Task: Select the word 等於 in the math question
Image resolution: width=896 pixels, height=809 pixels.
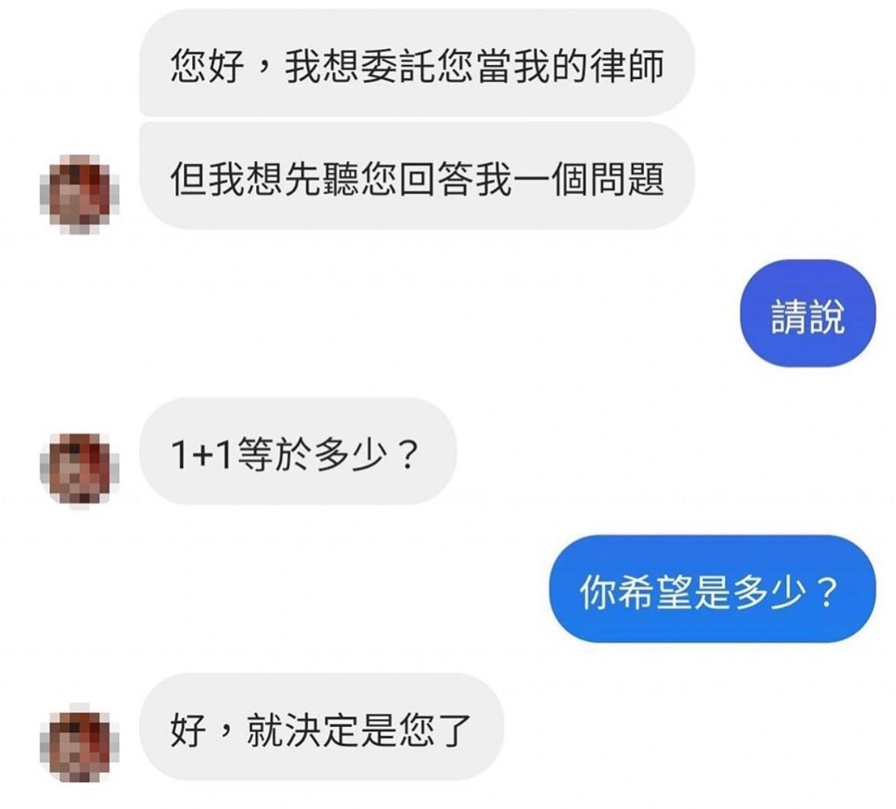Action: pyautogui.click(x=273, y=455)
